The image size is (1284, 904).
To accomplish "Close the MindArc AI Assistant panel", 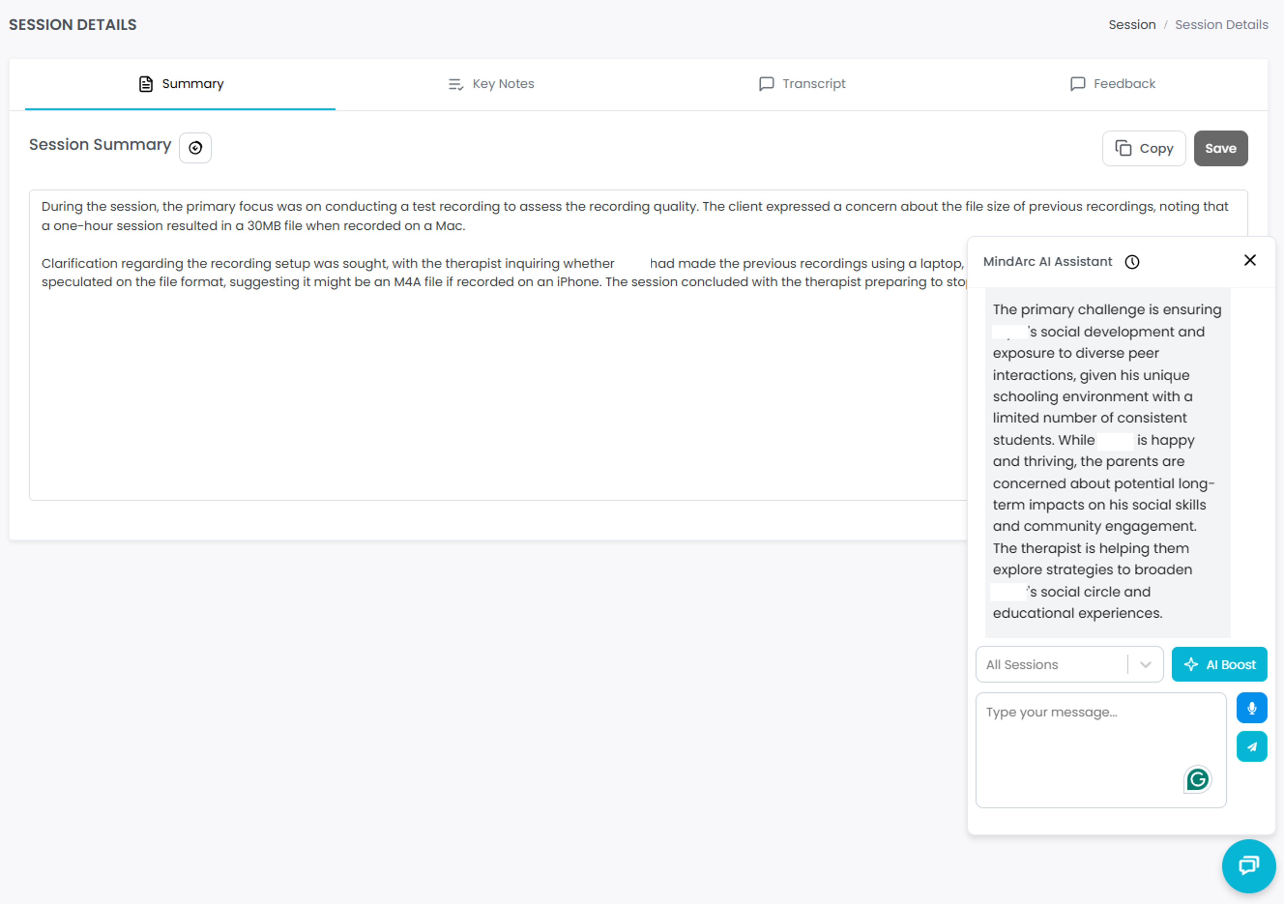I will coord(1249,260).
